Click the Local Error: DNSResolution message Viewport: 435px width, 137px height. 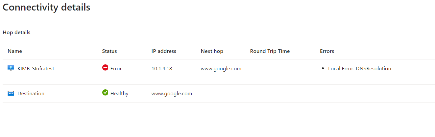pyautogui.click(x=360, y=69)
